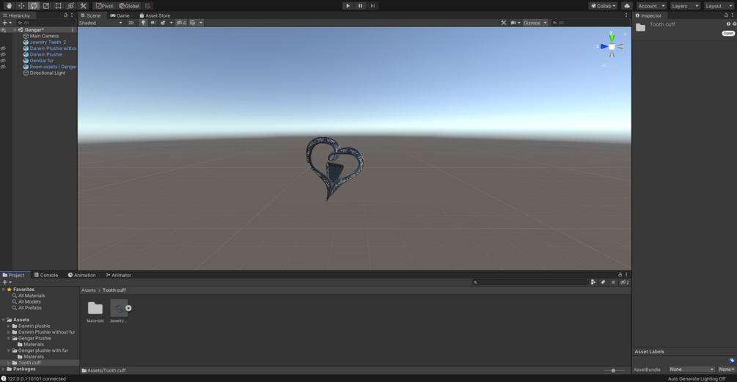This screenshot has width=737, height=382.
Task: Switch to the Console tab
Action: (46, 275)
